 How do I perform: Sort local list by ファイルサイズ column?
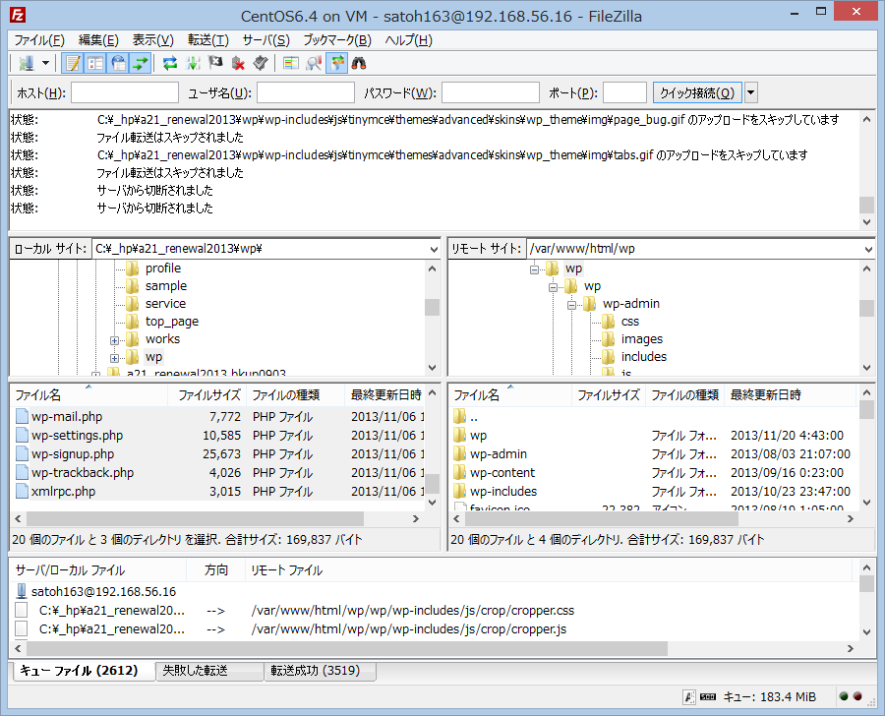207,394
